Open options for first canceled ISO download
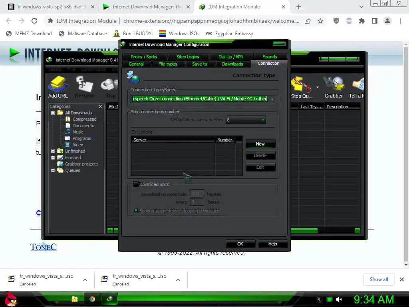Screen dimensions: 409x307 click(85, 280)
